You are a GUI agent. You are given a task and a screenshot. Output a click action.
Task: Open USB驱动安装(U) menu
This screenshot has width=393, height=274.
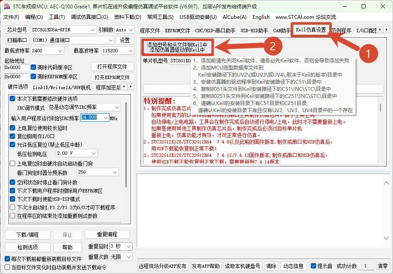click(x=198, y=17)
